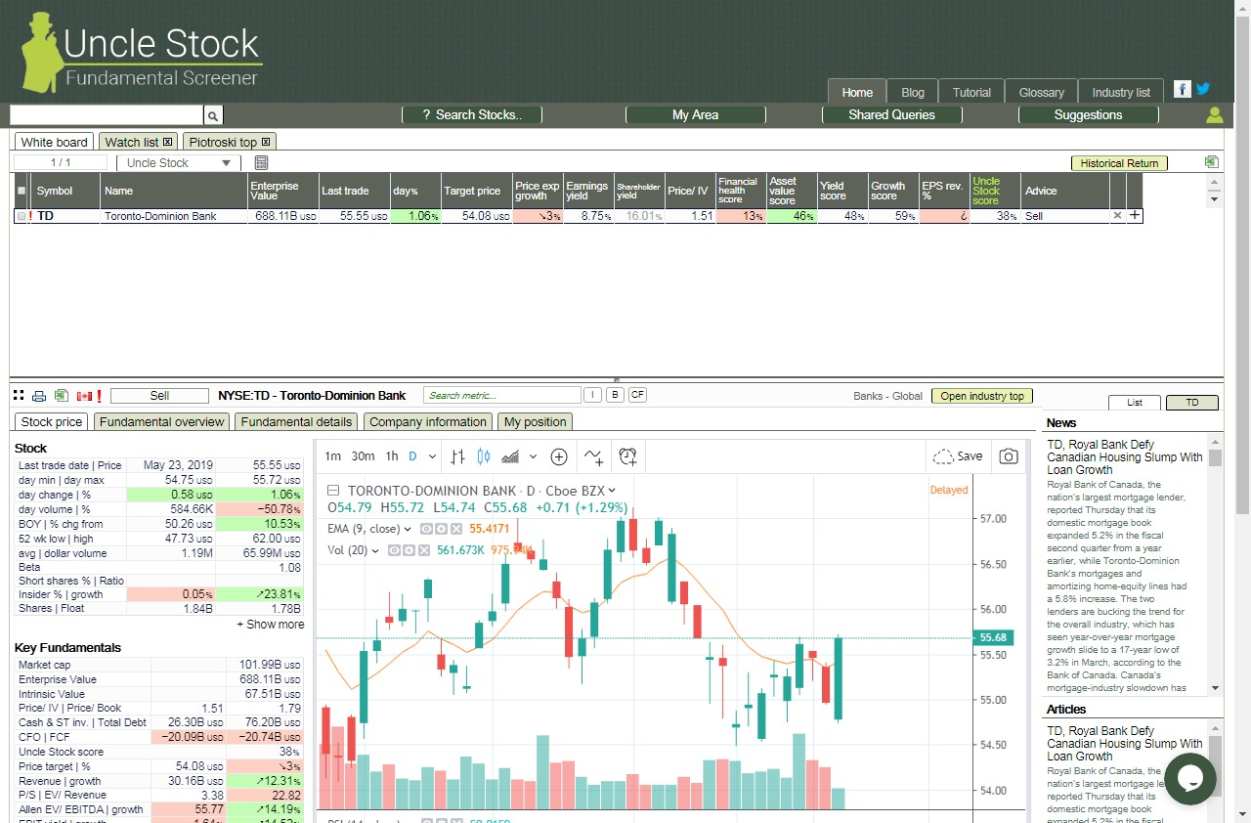Open indicators icon in chart toolbar
Screen dimensions: 1251x823
[x=510, y=456]
